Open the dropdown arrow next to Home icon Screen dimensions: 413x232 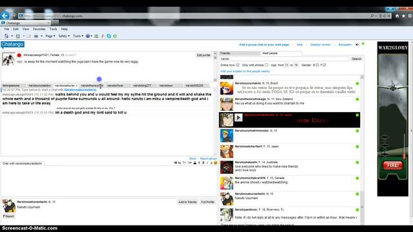coord(12,36)
